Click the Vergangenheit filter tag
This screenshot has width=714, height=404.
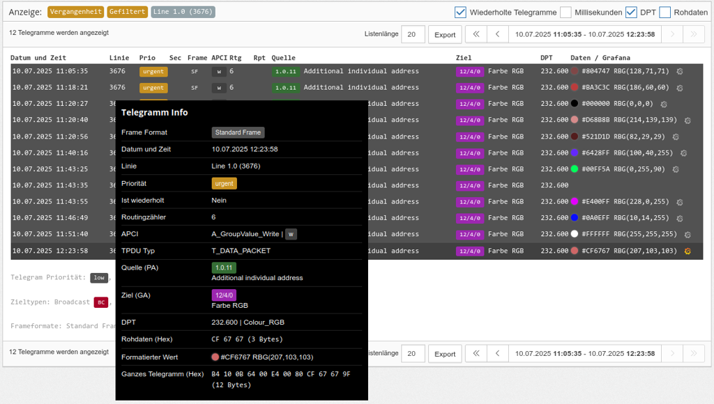tap(75, 12)
